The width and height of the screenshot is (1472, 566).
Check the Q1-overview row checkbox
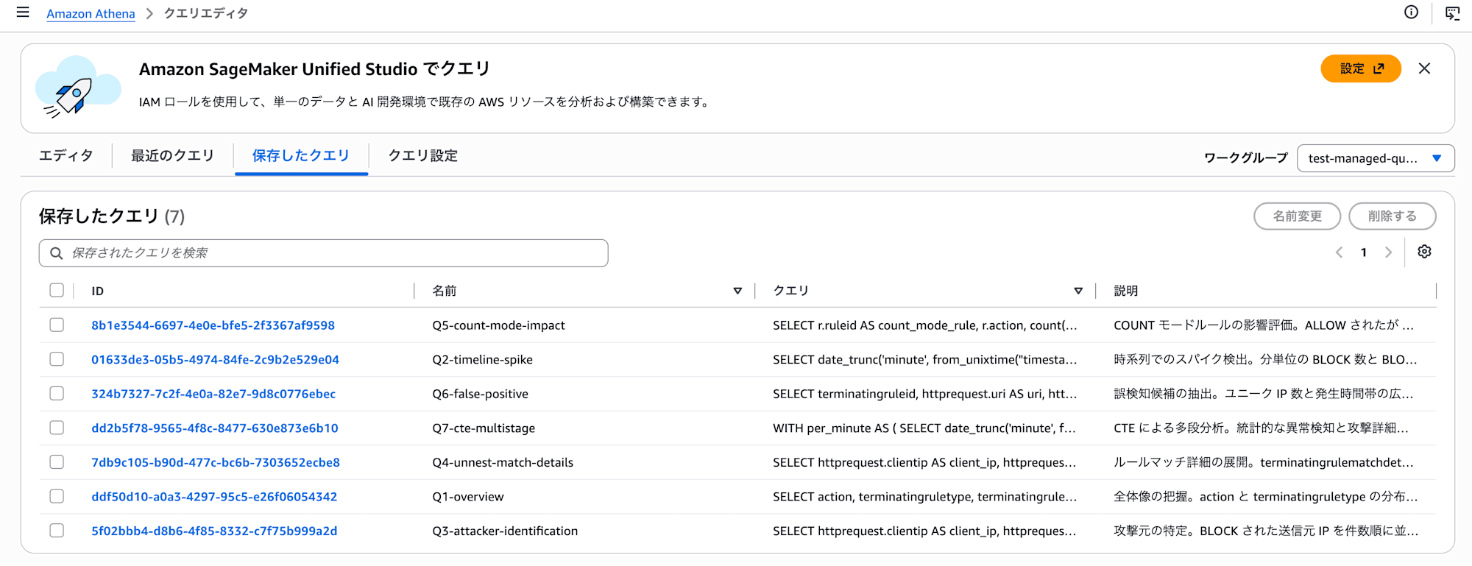point(57,496)
